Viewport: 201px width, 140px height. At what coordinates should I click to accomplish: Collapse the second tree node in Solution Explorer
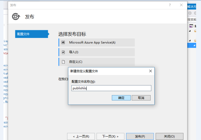coord(190,41)
